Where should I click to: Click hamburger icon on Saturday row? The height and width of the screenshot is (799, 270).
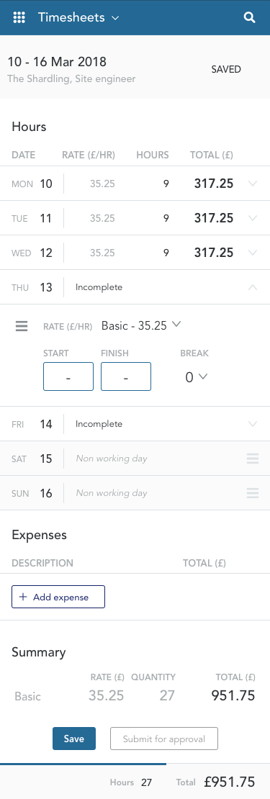253,459
